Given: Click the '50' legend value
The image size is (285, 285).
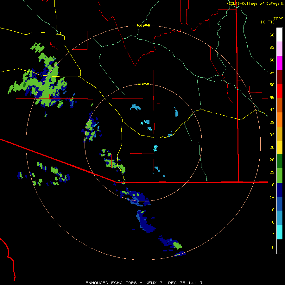Looking at the screenshot, I should [x=272, y=85].
